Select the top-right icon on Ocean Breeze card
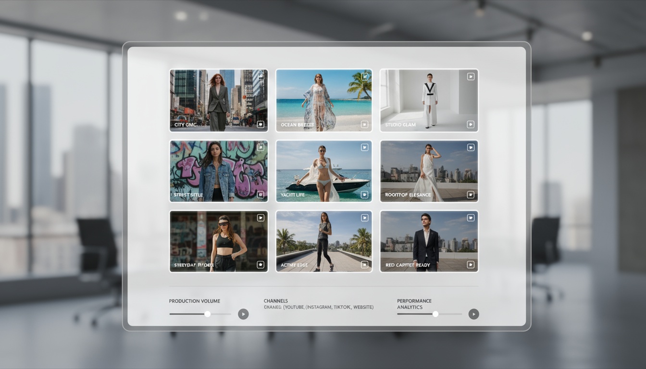The height and width of the screenshot is (369, 646). tap(364, 76)
